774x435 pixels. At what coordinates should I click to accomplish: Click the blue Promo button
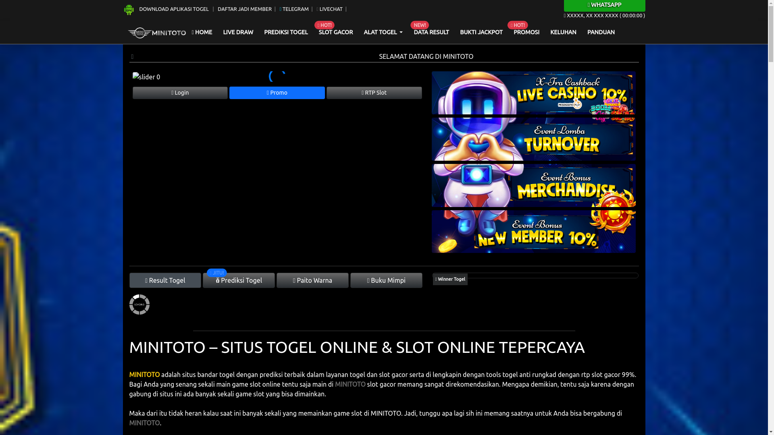(277, 93)
